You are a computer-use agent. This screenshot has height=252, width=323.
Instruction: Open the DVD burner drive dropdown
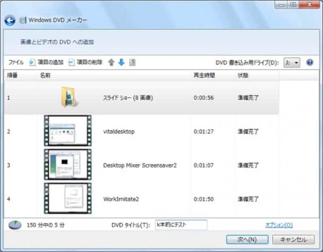[x=291, y=62]
